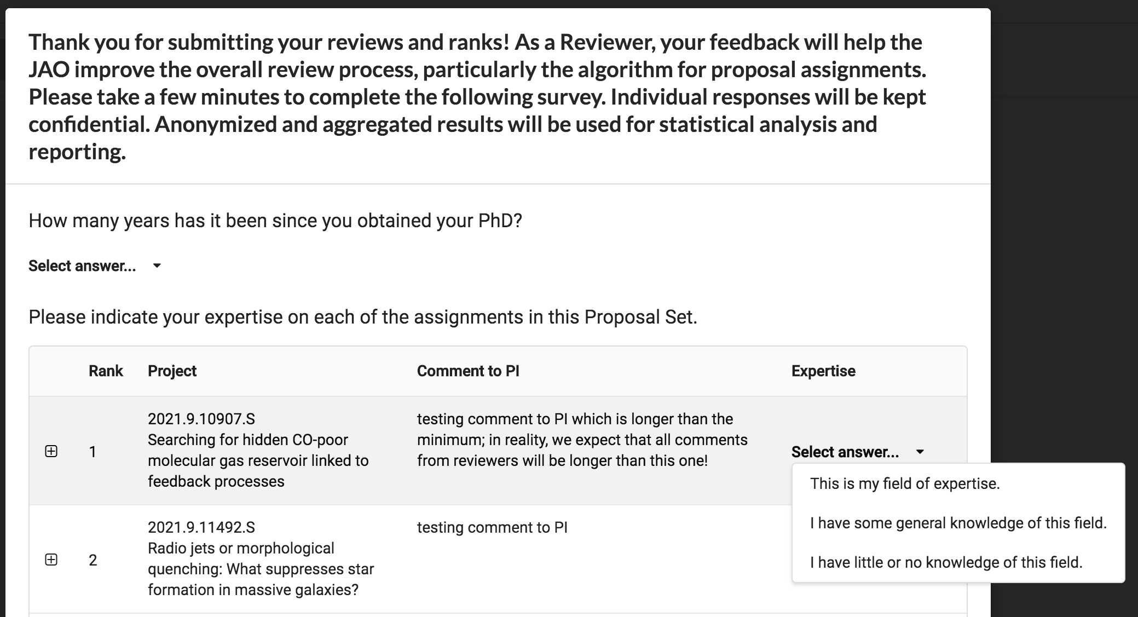Click the PhD years question text
Image resolution: width=1138 pixels, height=617 pixels.
[275, 221]
